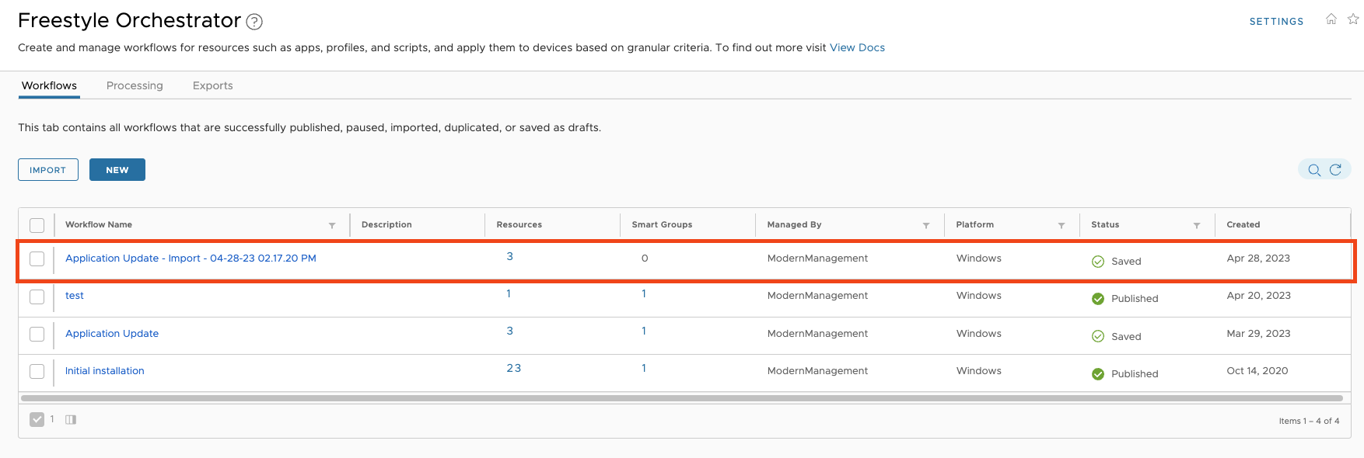Check the Initial installation row checkbox
The width and height of the screenshot is (1364, 458).
click(x=37, y=372)
